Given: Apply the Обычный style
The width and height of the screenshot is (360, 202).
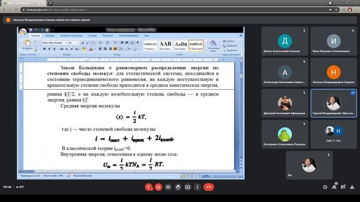Looking at the screenshot, I should 196,45.
